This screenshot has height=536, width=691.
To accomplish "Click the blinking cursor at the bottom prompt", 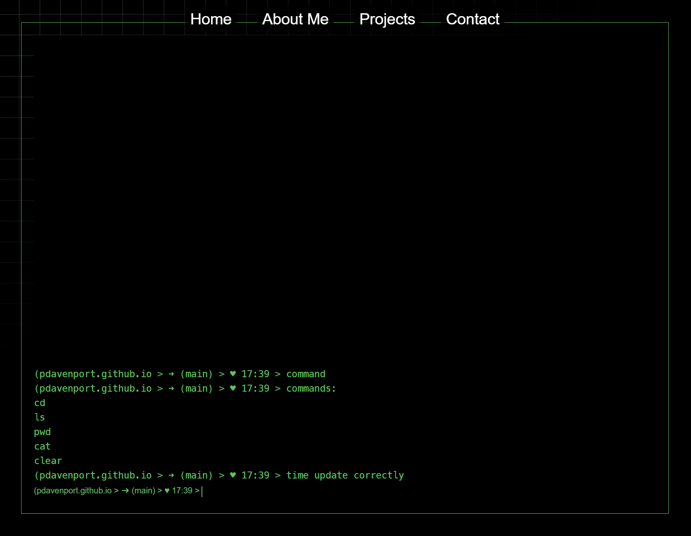I will [202, 491].
